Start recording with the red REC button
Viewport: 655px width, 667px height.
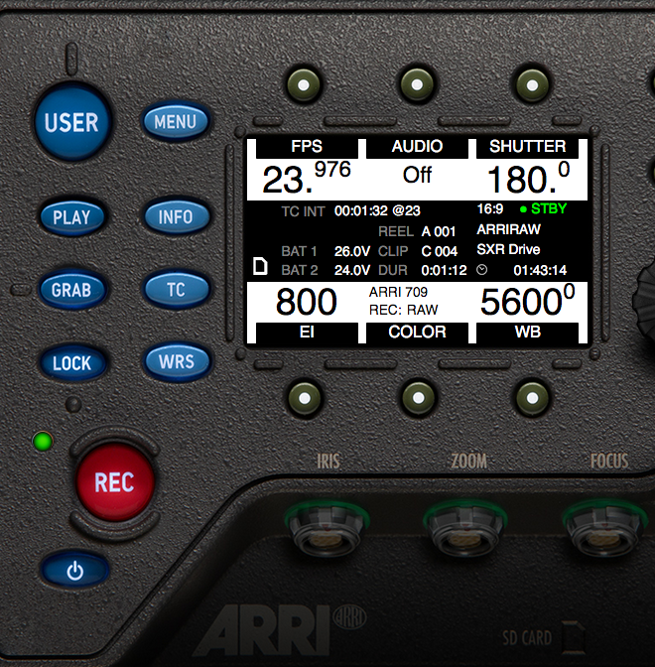coord(115,482)
